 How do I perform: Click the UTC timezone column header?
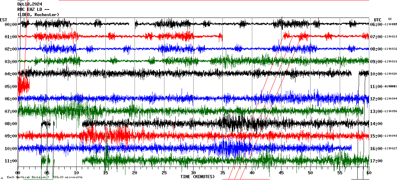[x=378, y=20]
